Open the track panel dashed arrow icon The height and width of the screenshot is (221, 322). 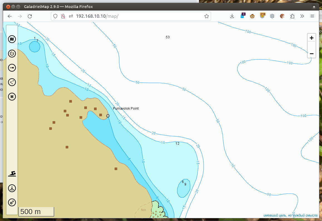click(x=12, y=68)
